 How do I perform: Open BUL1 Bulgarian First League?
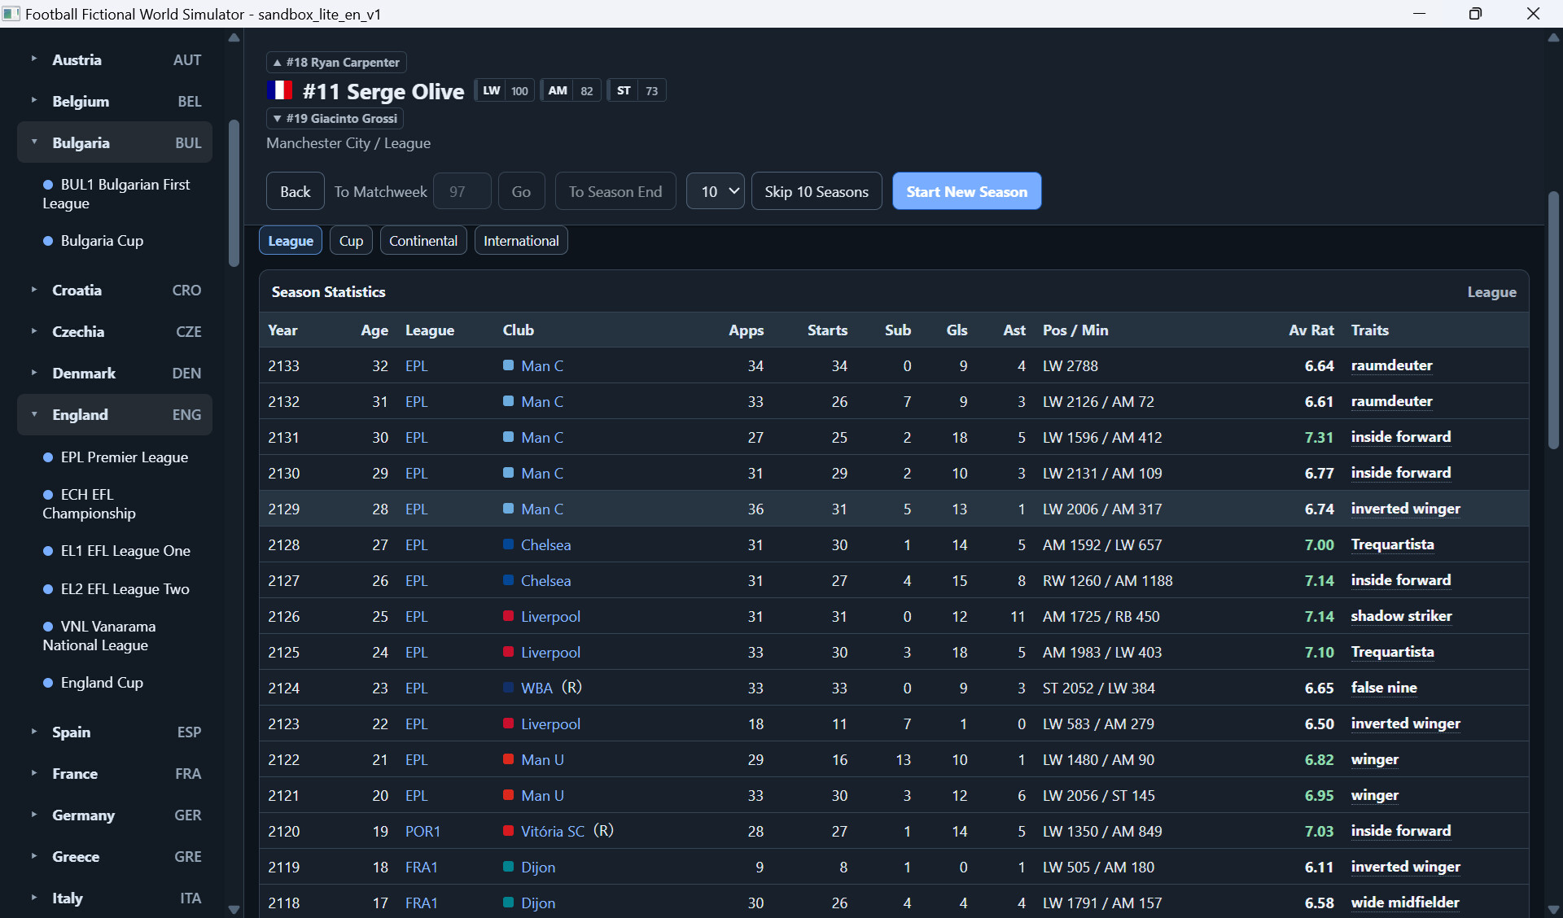coord(116,194)
